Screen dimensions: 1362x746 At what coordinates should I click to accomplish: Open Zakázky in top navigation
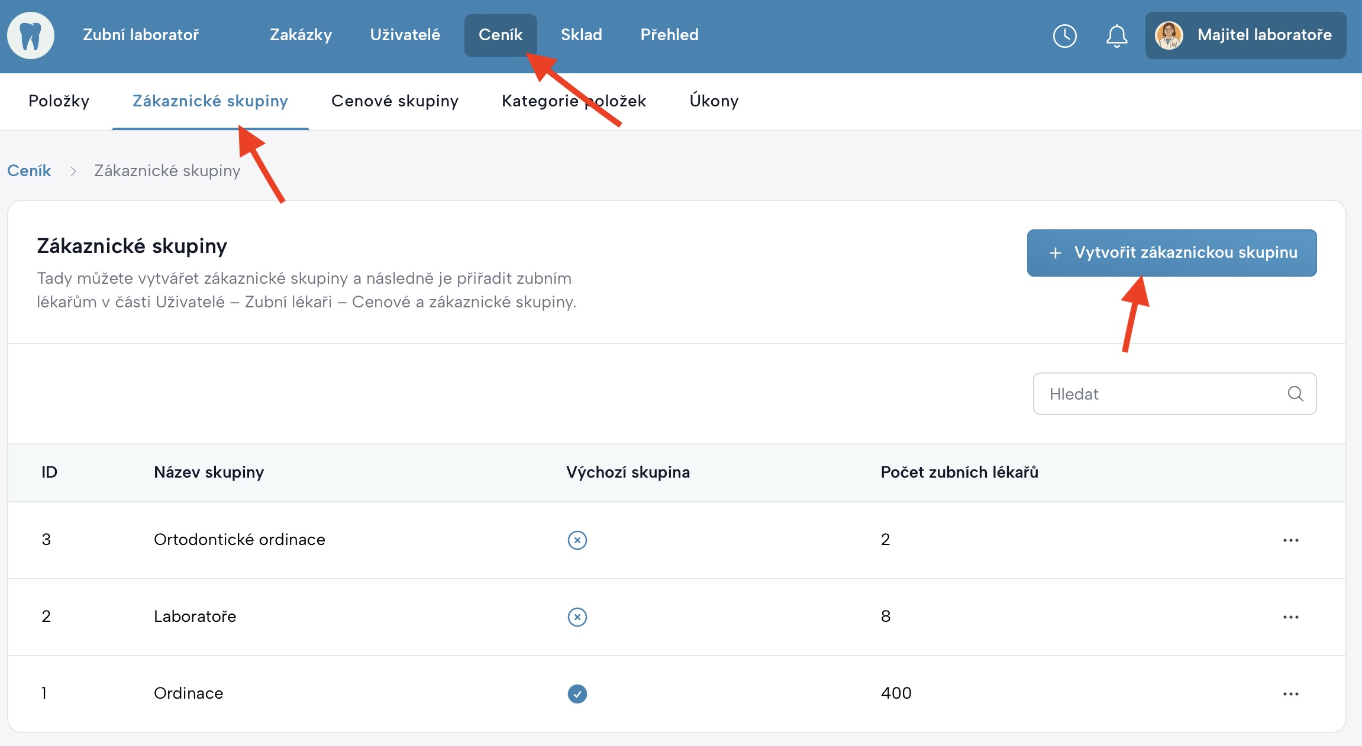(x=301, y=35)
